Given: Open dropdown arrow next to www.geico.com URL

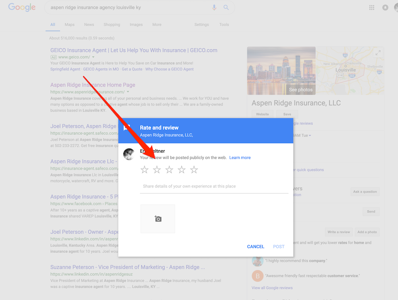Looking at the screenshot, I should click(94, 57).
